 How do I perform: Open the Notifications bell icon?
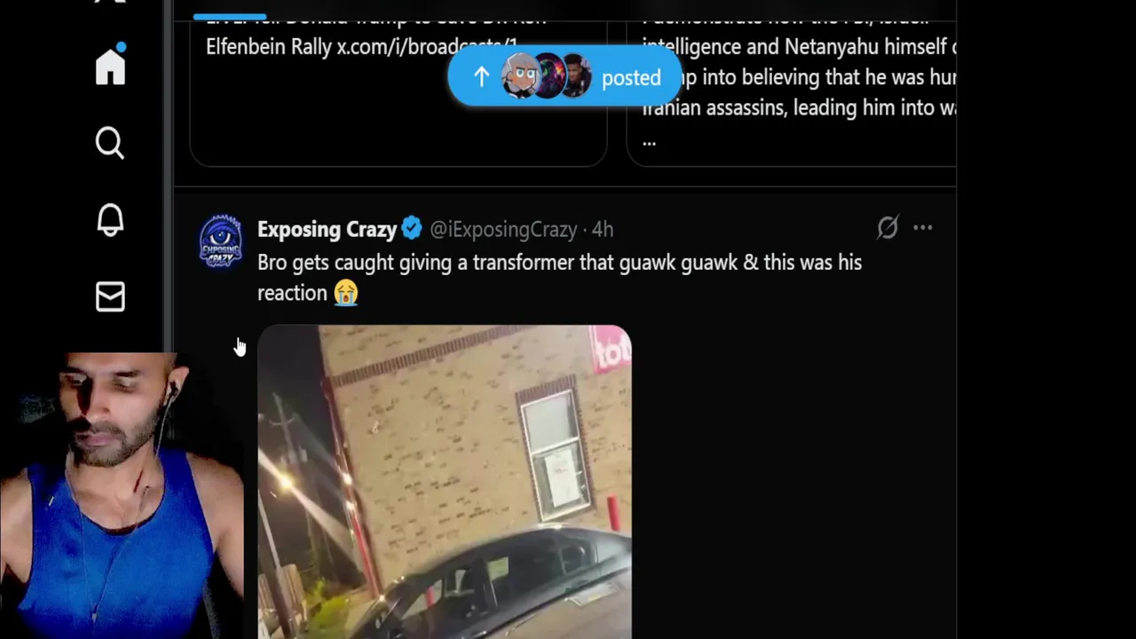point(110,220)
